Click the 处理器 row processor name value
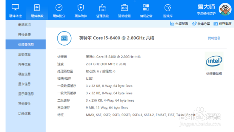This screenshot has height=132, width=234. click(x=113, y=57)
